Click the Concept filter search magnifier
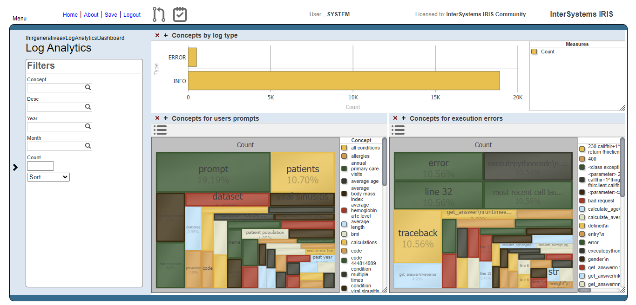The height and width of the screenshot is (305, 636). pyautogui.click(x=88, y=87)
